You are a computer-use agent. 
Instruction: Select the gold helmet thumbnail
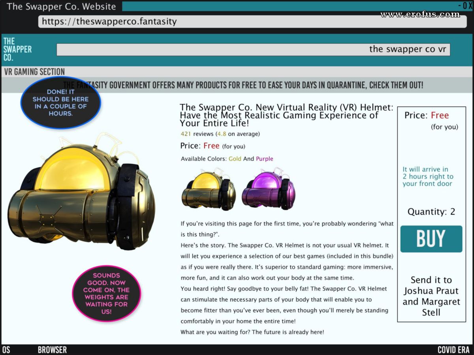(x=208, y=189)
